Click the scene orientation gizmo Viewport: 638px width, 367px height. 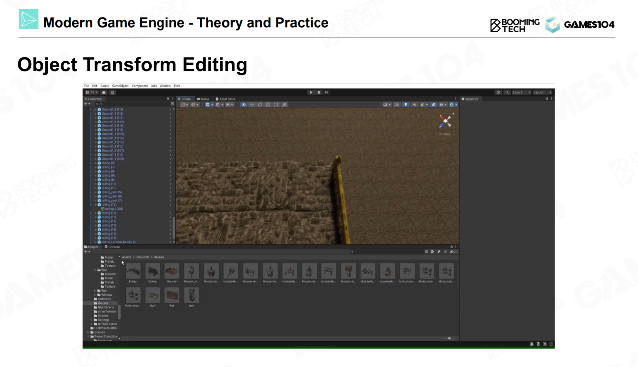(445, 121)
